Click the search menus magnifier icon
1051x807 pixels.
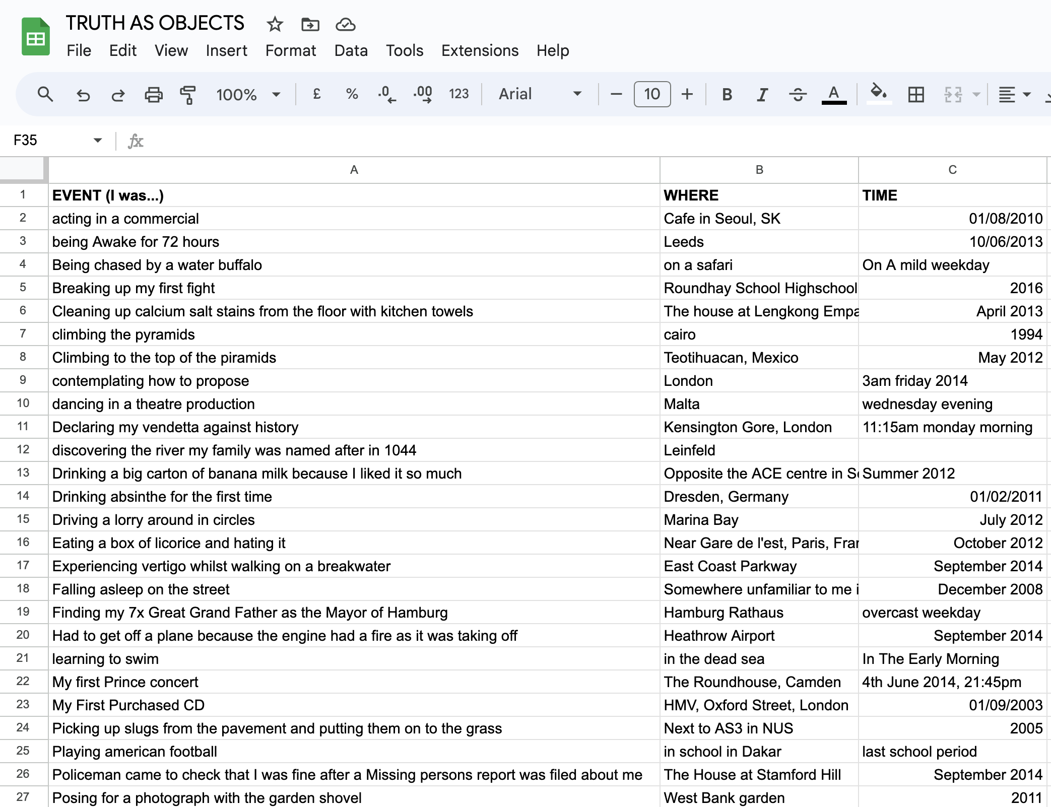pos(45,94)
